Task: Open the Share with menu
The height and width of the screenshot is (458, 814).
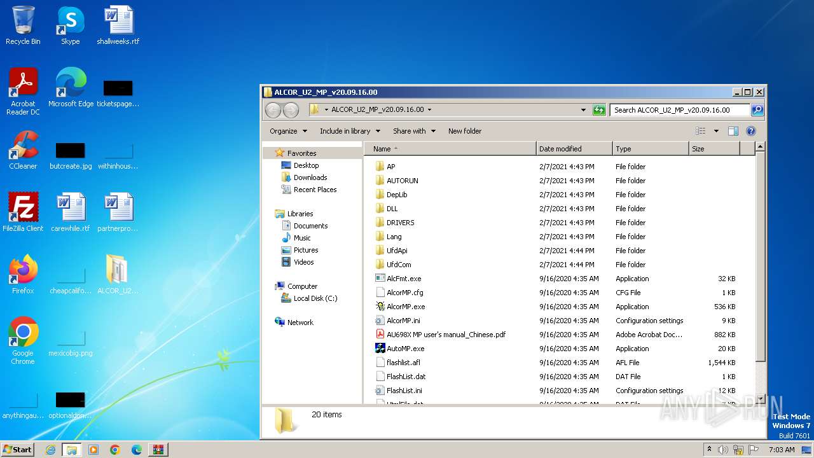Action: click(x=414, y=131)
